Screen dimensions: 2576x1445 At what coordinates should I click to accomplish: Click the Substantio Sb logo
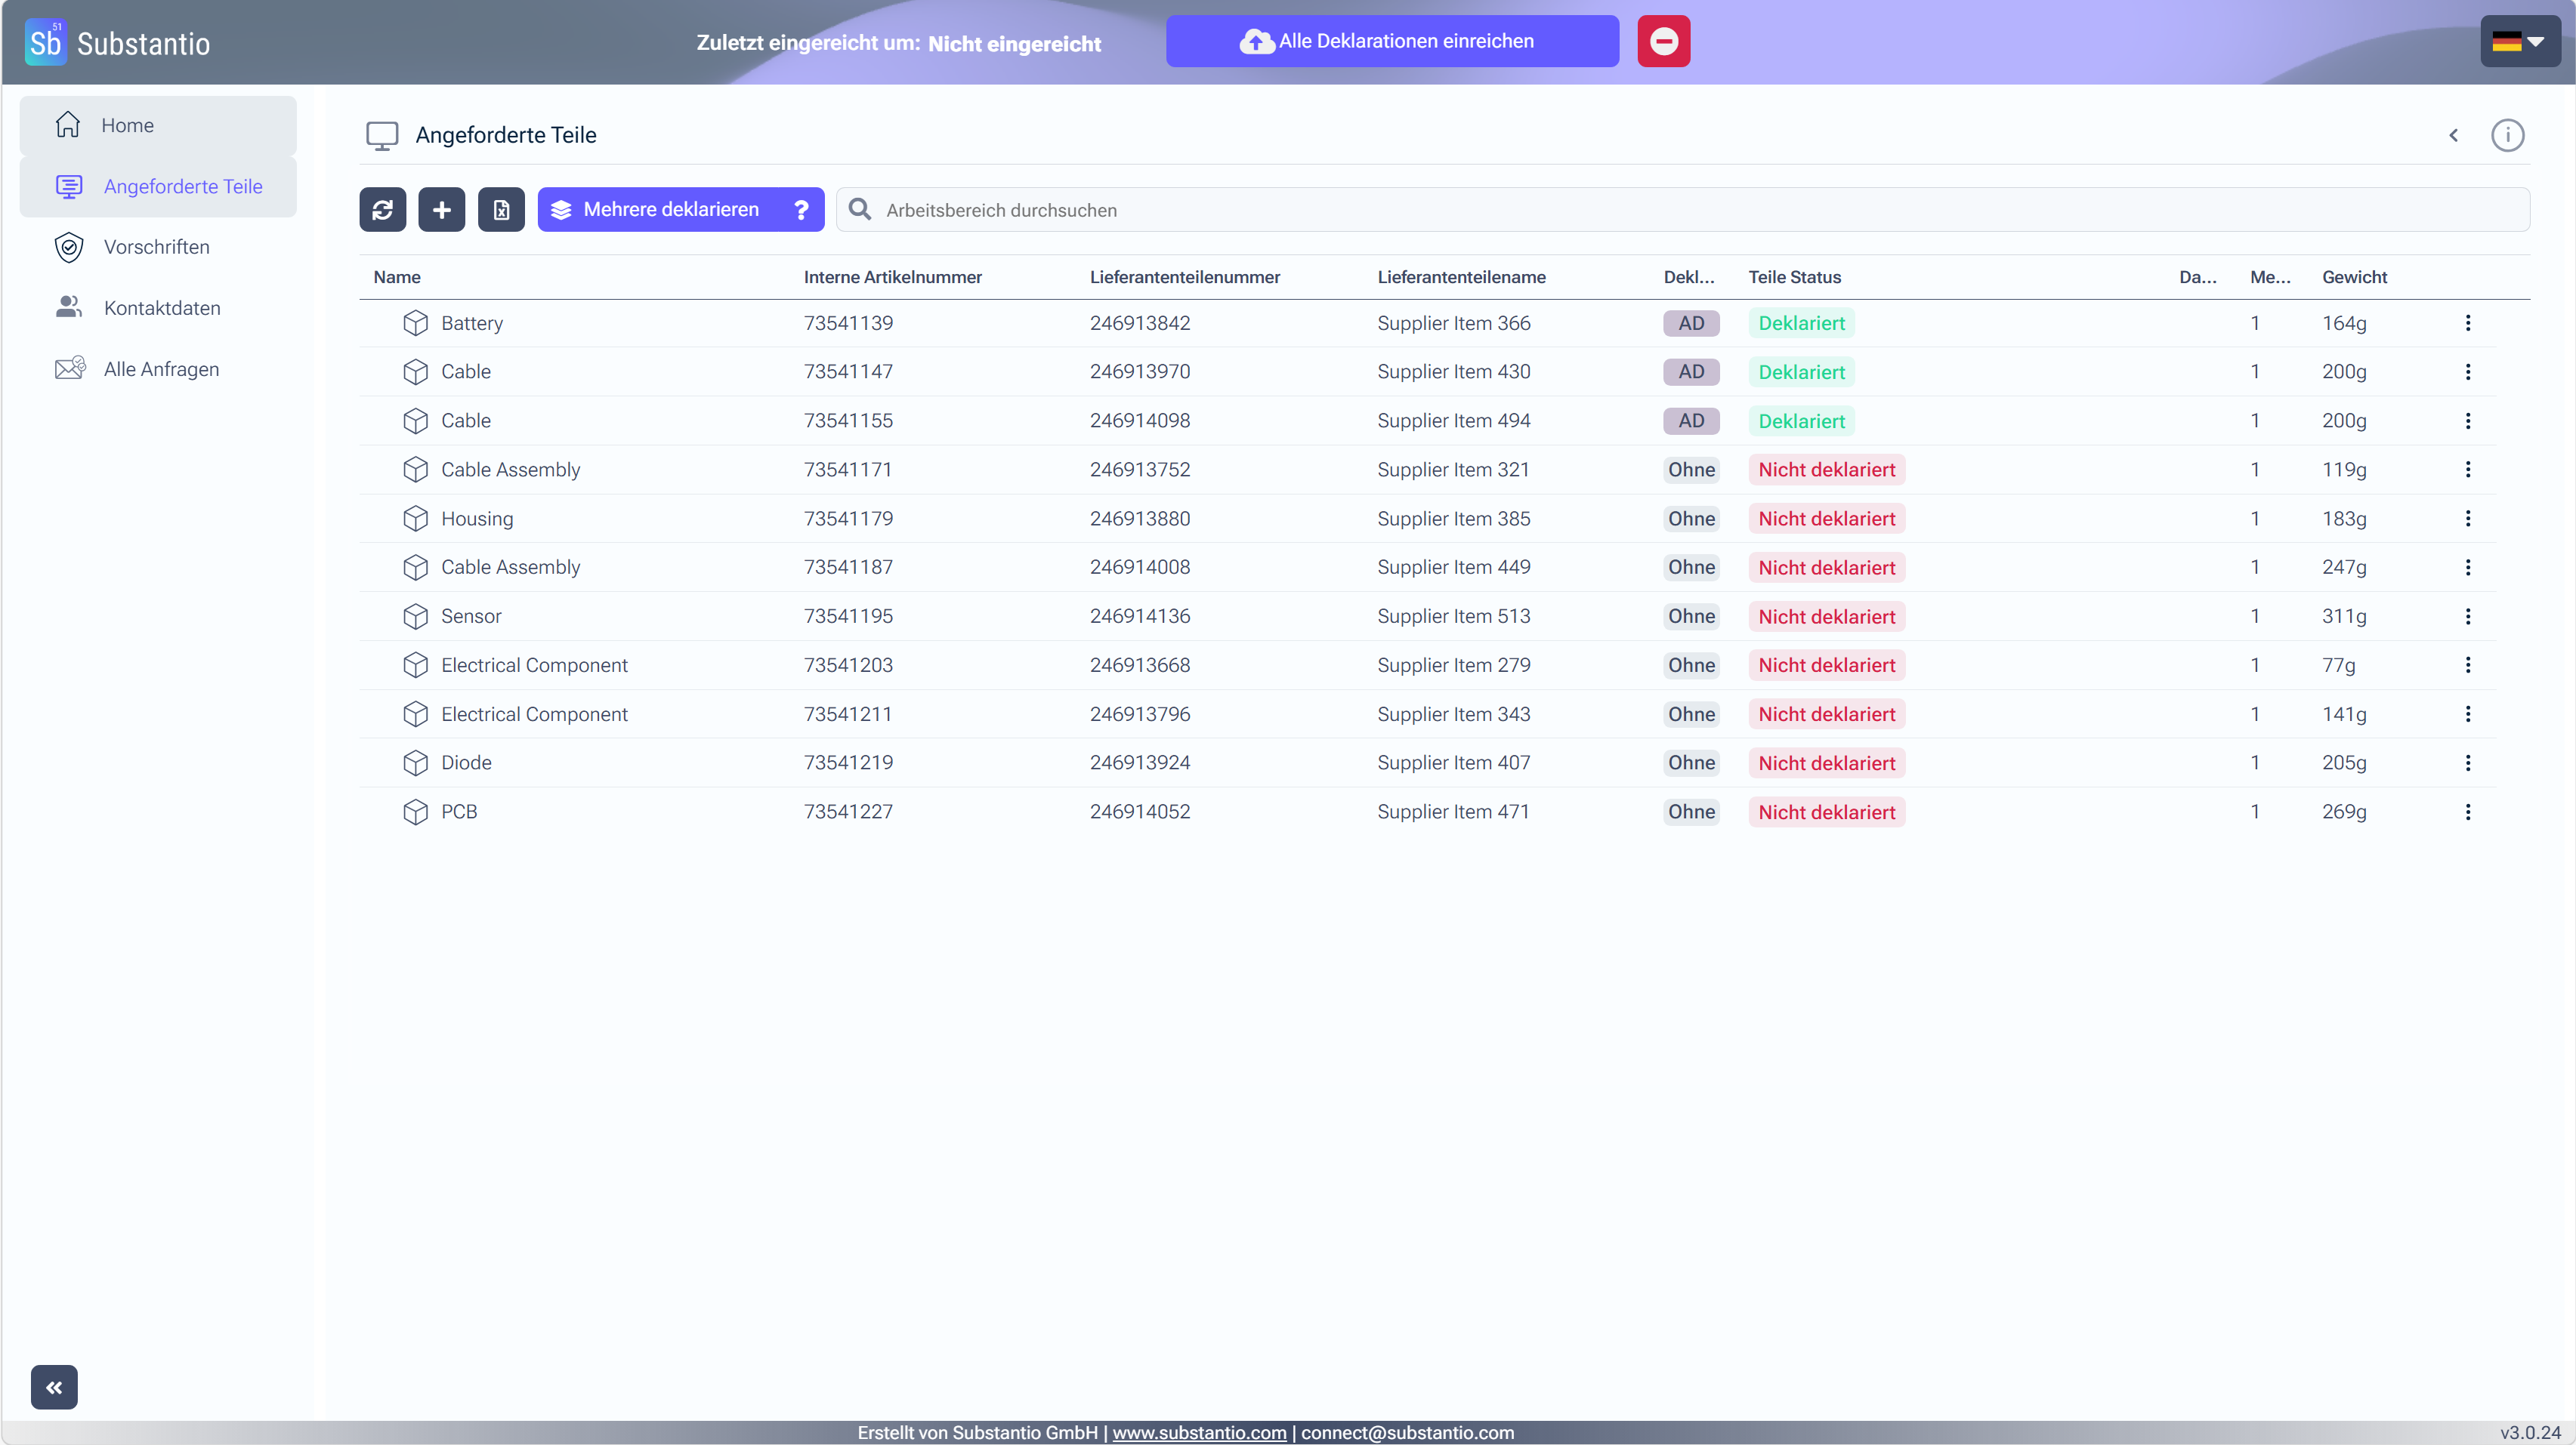coord(45,42)
